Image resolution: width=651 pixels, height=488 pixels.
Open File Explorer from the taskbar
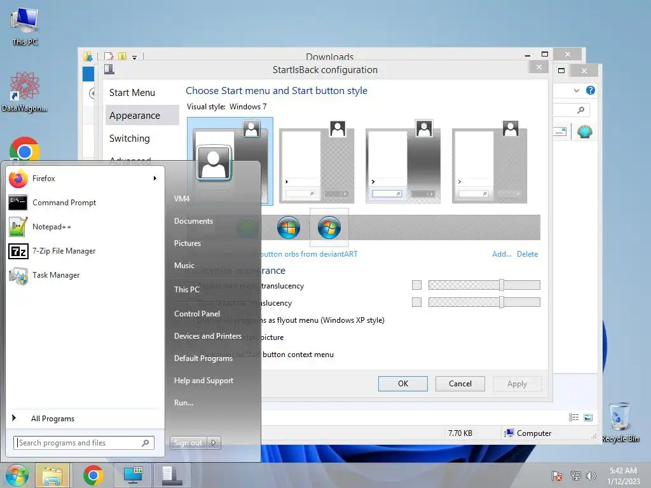52,475
